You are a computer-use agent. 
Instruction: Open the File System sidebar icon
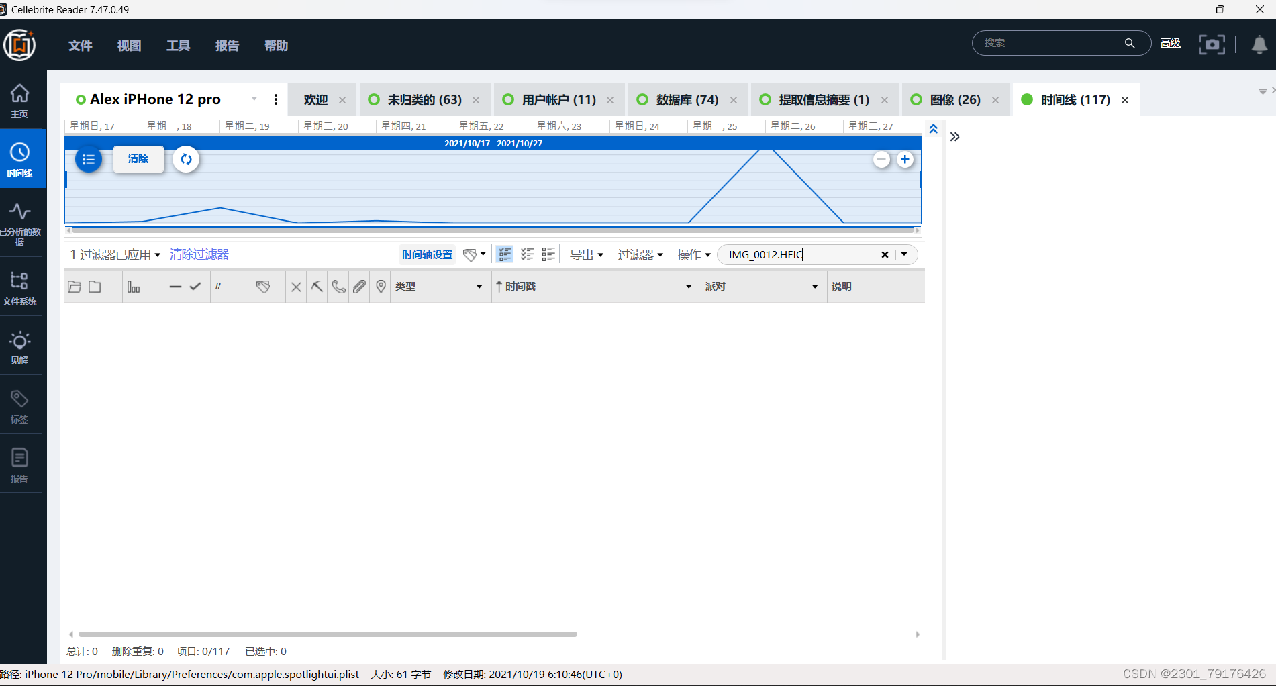[19, 289]
